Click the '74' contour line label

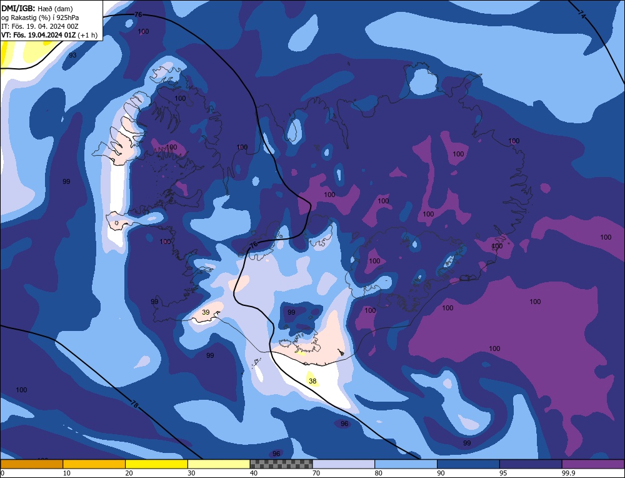(581, 15)
